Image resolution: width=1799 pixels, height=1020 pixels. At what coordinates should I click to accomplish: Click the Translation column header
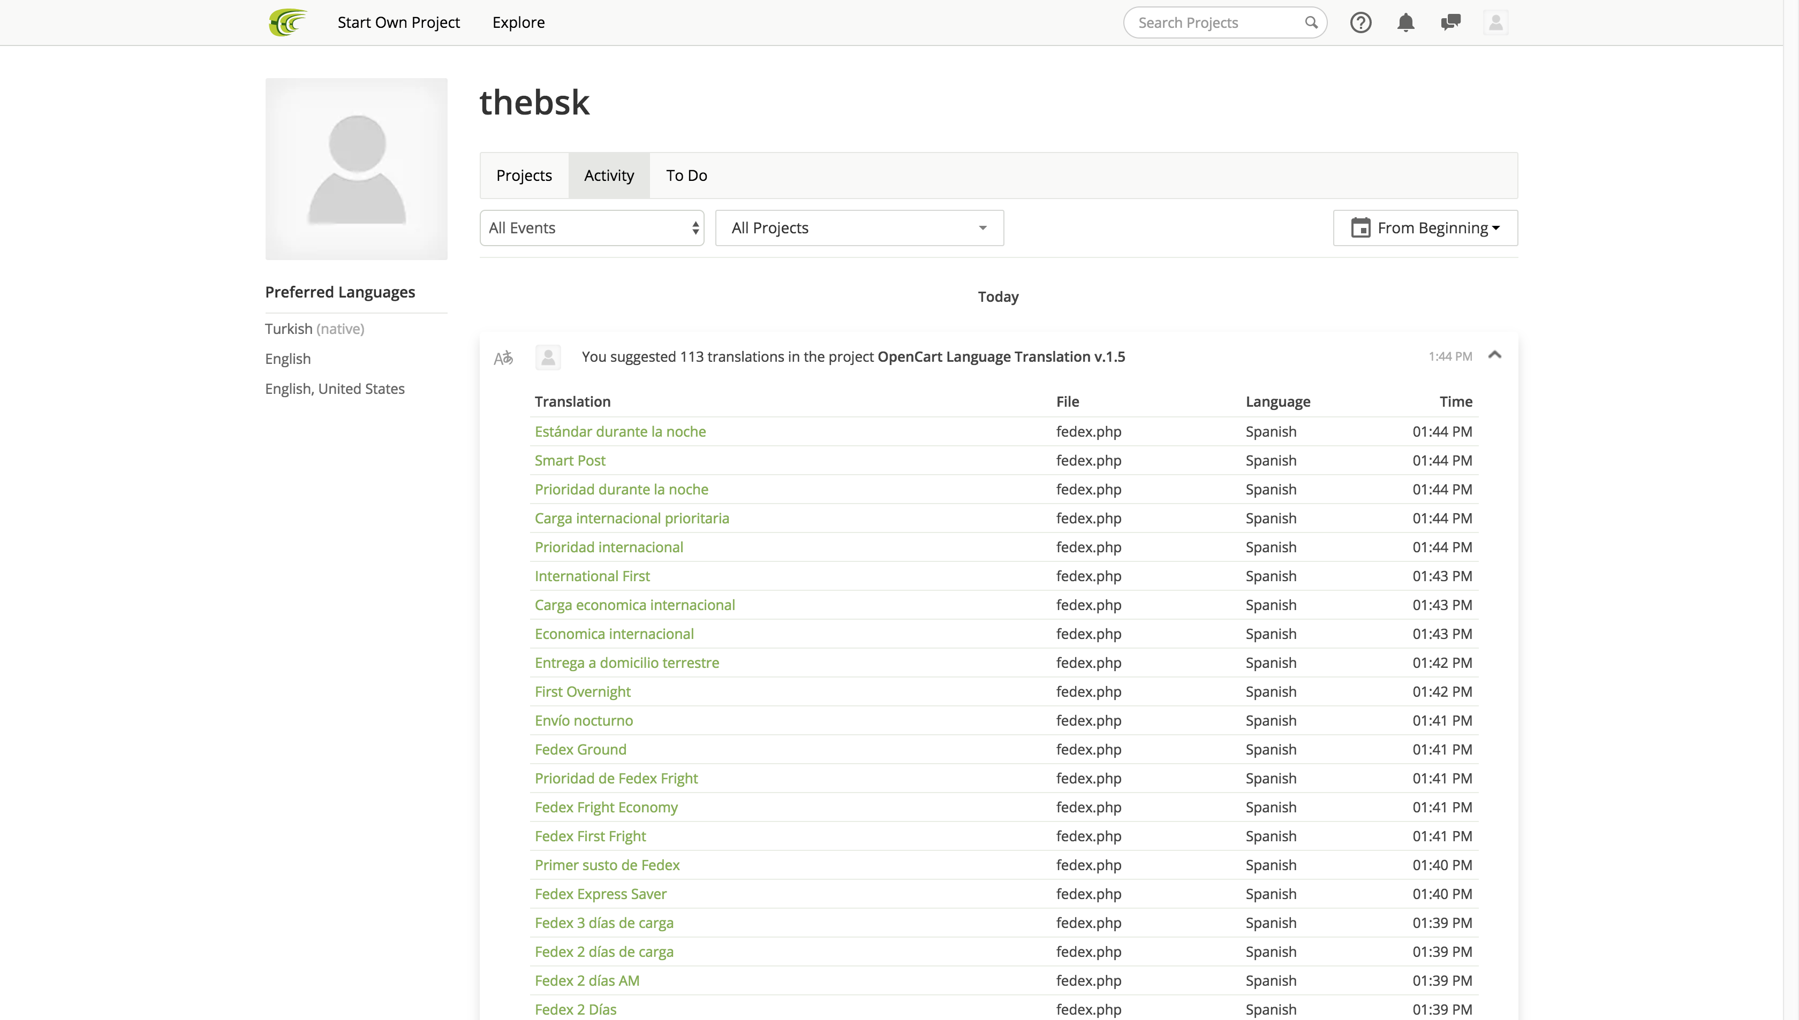tap(572, 401)
